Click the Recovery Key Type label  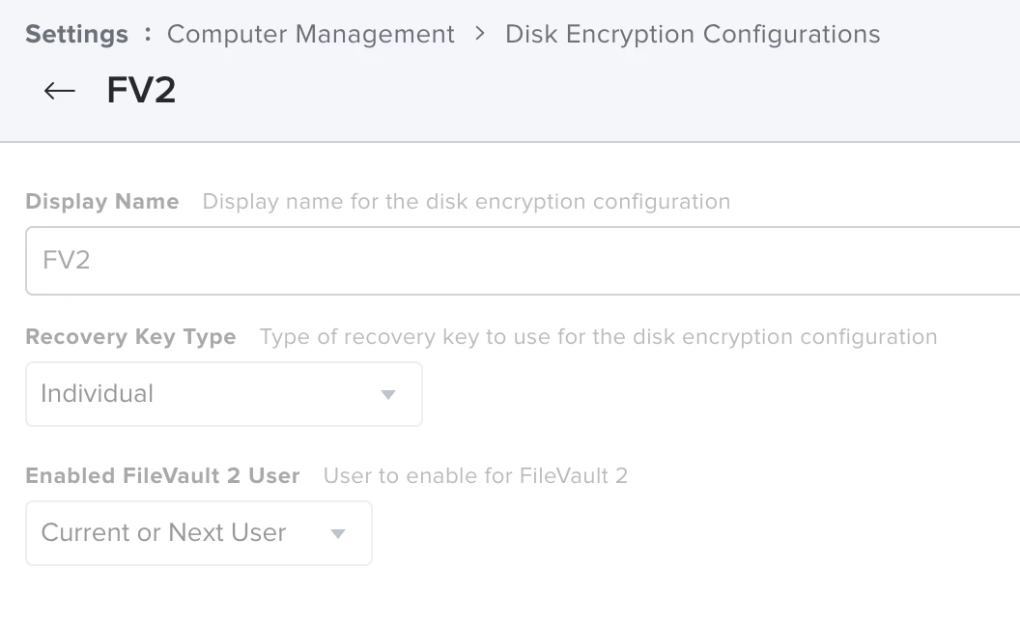130,337
